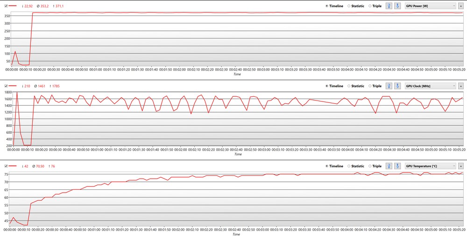Select Timeline option in GPU Clock panel
467x238 pixels.
click(327, 86)
